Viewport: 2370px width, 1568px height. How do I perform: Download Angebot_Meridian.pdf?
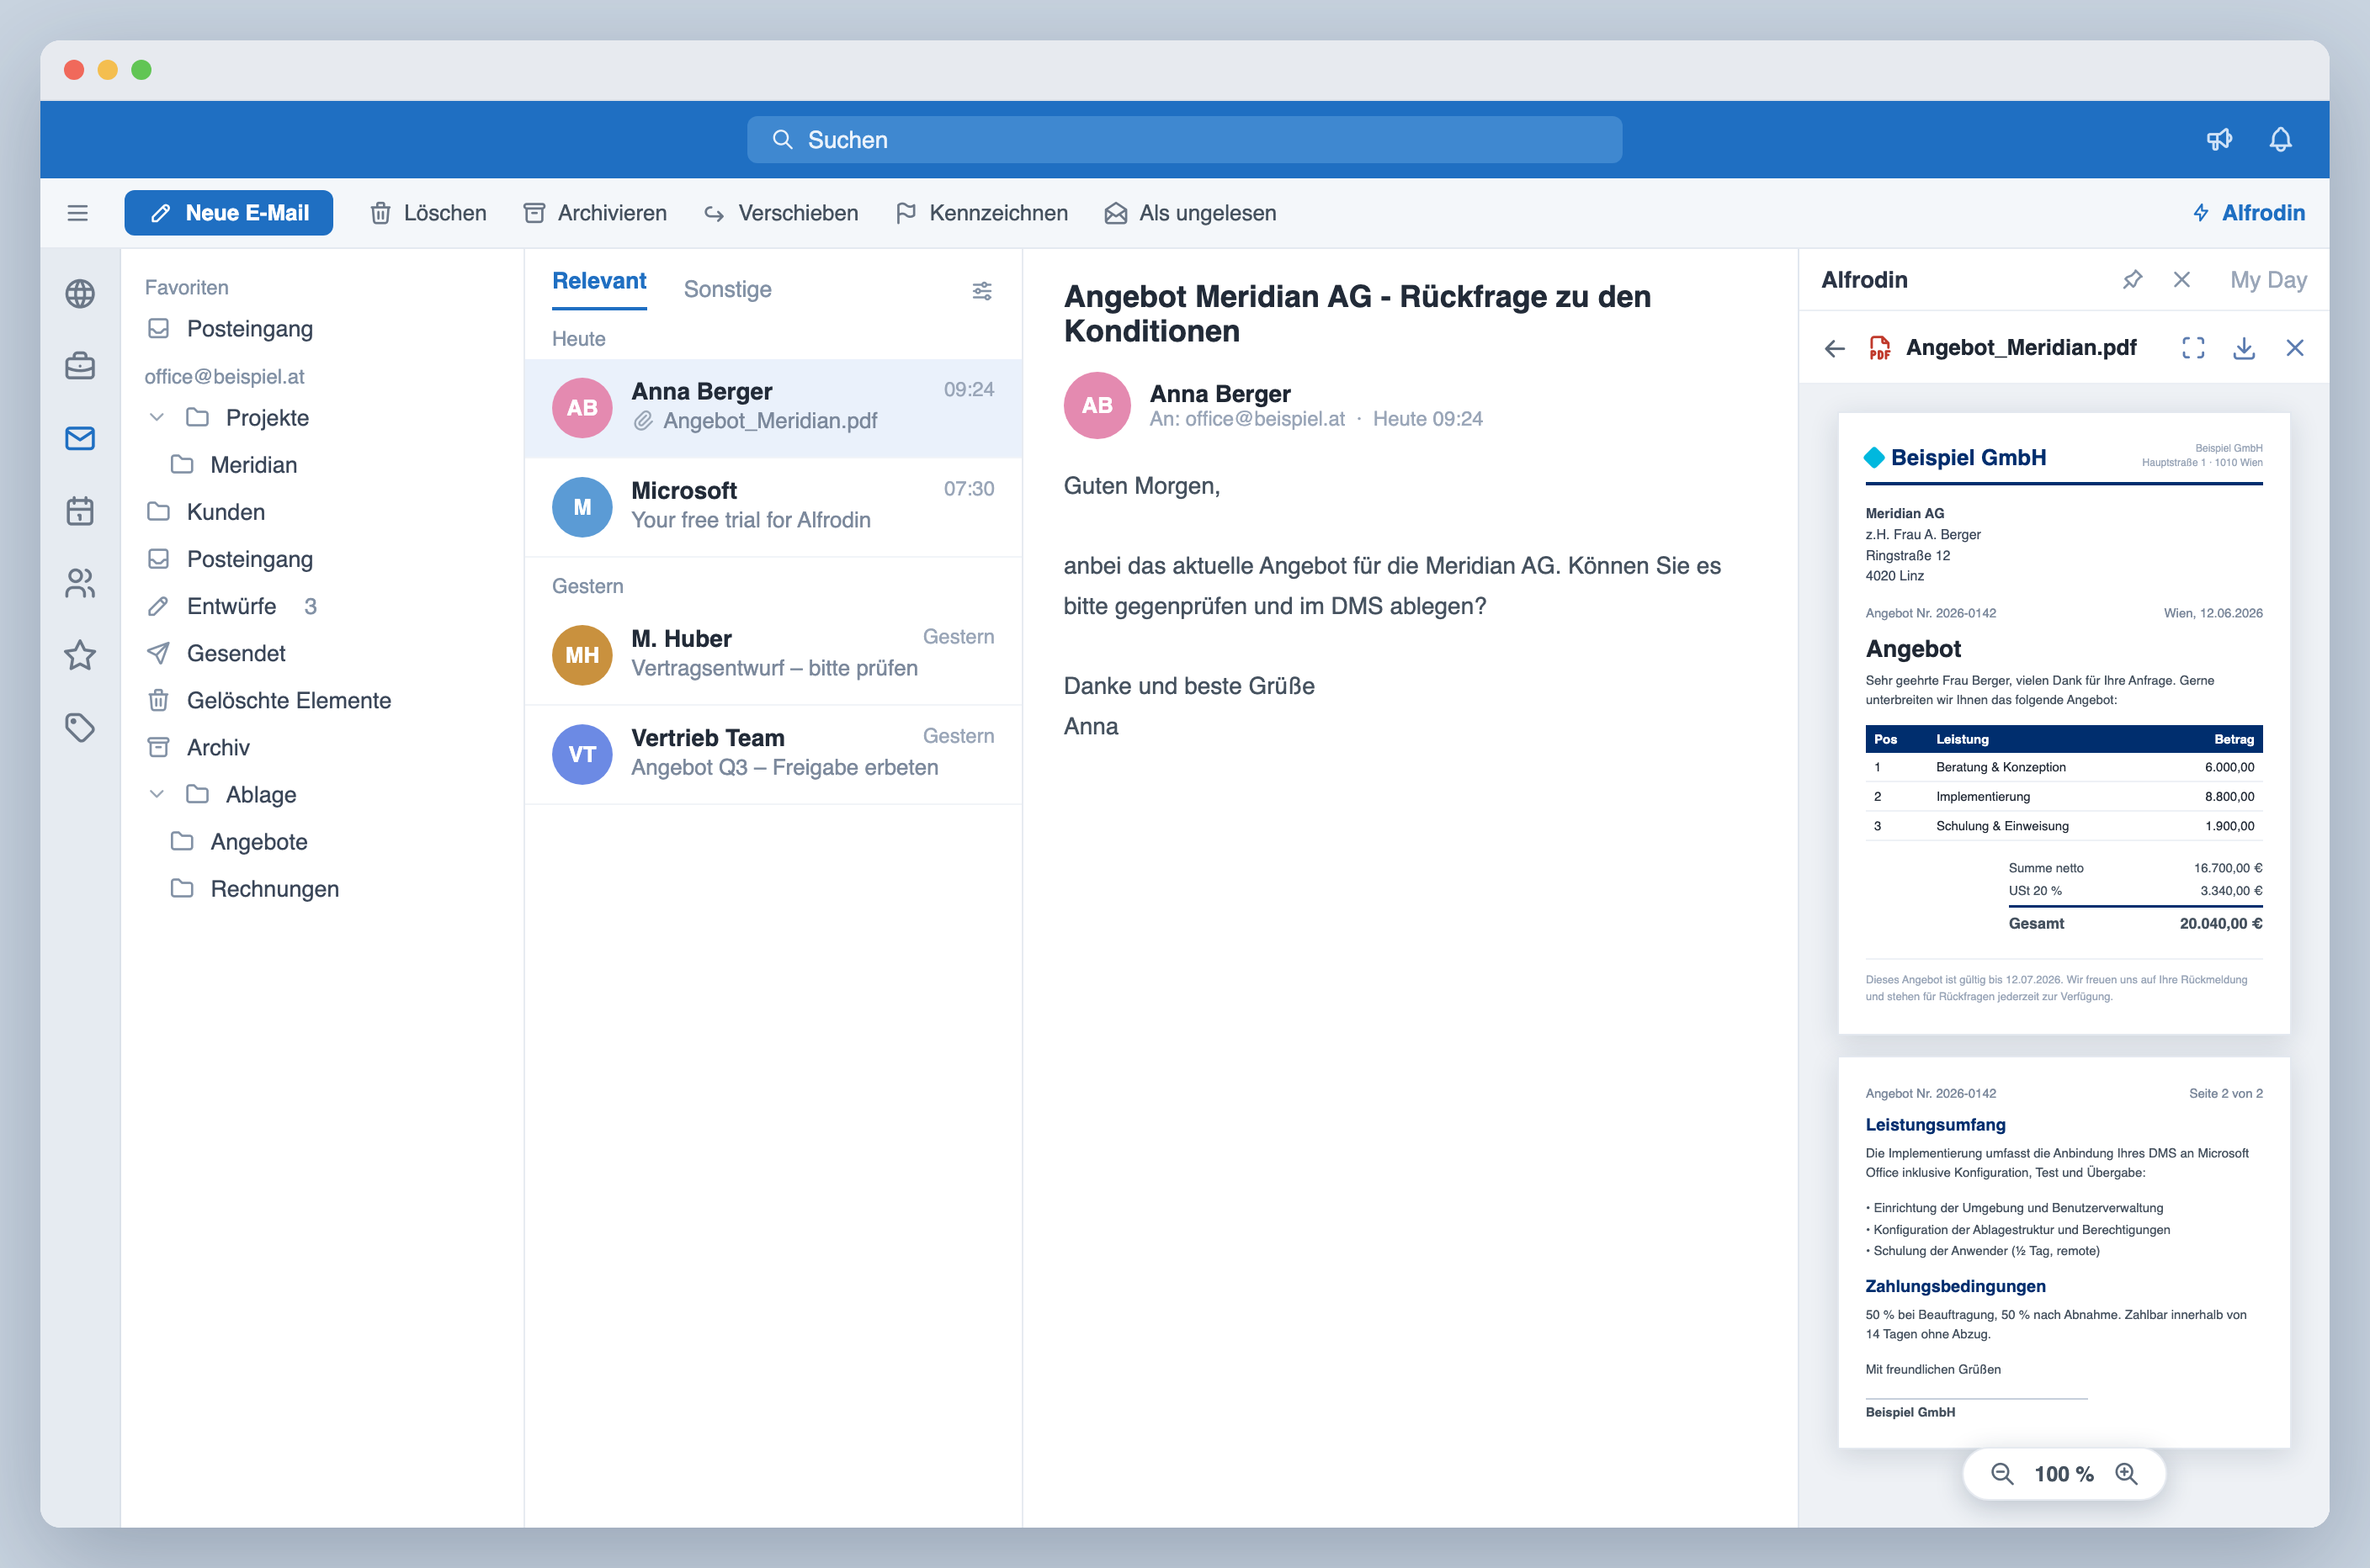[x=2244, y=348]
